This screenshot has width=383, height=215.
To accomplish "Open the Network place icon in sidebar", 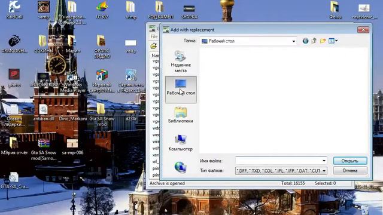I will coord(181,167).
